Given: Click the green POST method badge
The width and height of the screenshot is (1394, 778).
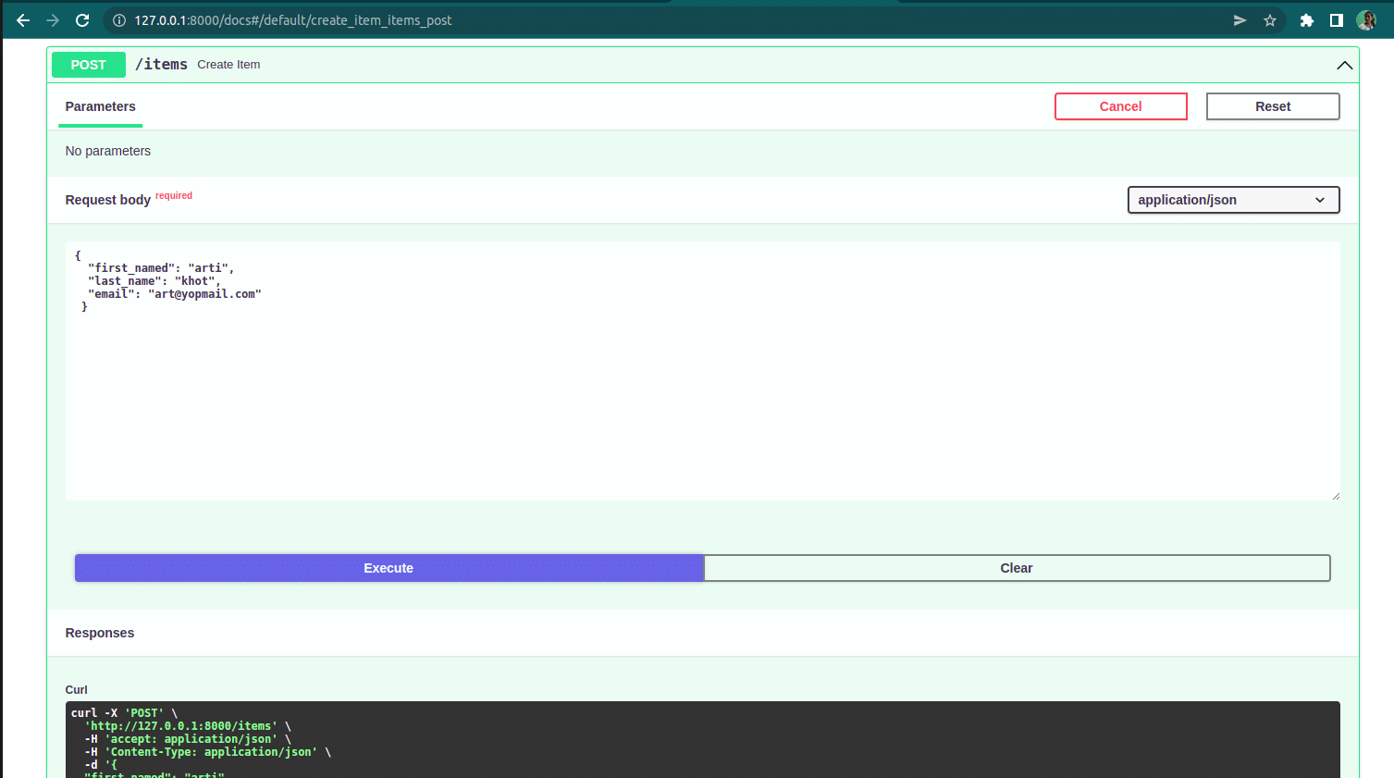Looking at the screenshot, I should (x=88, y=65).
